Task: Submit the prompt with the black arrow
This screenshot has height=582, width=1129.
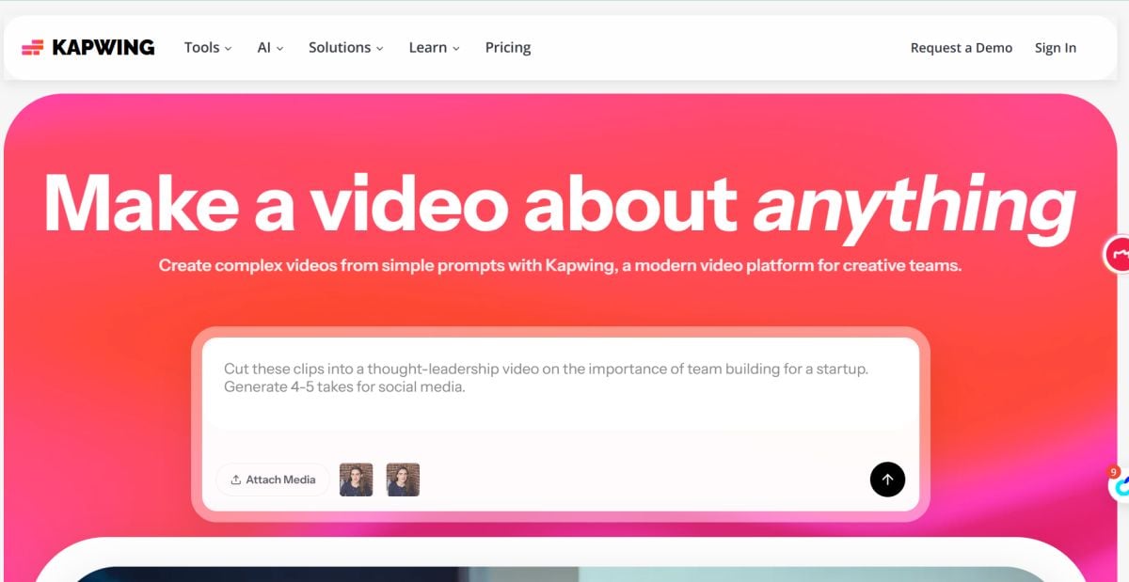Action: point(886,480)
